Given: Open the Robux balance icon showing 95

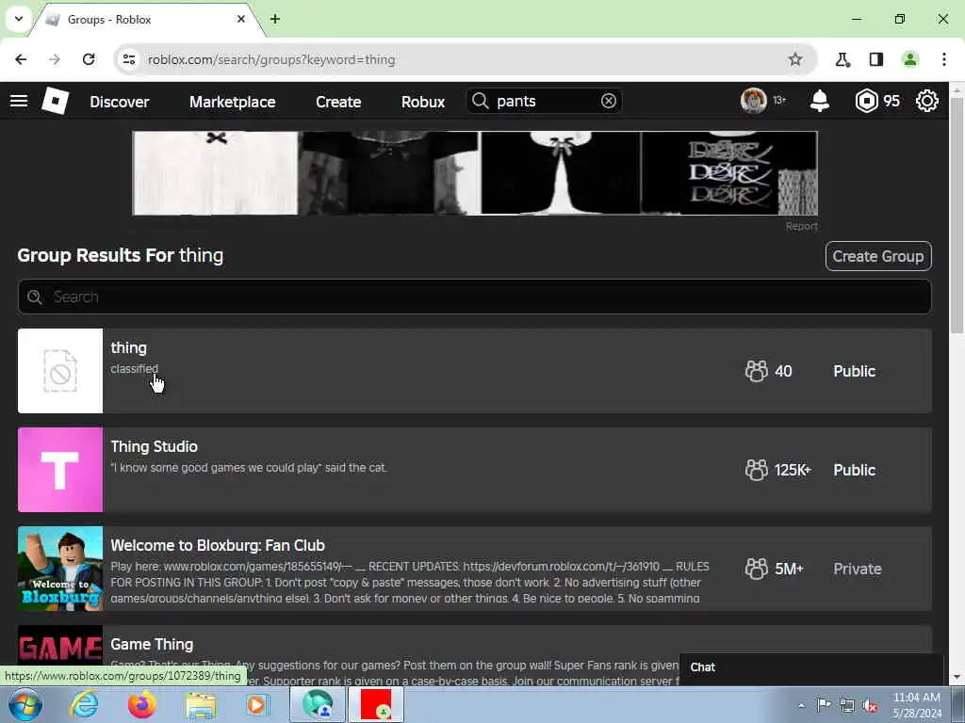Looking at the screenshot, I should pyautogui.click(x=867, y=100).
